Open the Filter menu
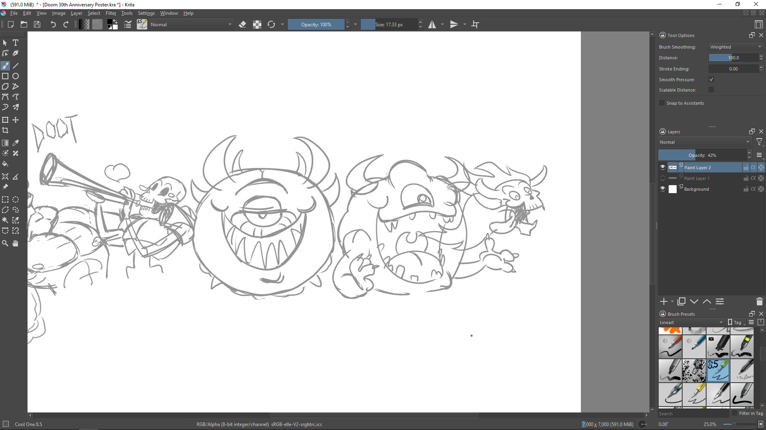The height and width of the screenshot is (430, 766). 111,13
